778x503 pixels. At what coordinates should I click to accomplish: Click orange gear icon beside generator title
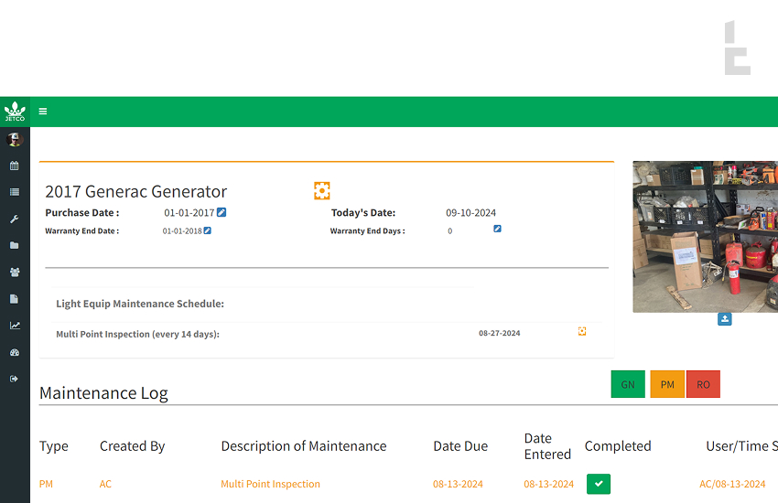coord(321,190)
